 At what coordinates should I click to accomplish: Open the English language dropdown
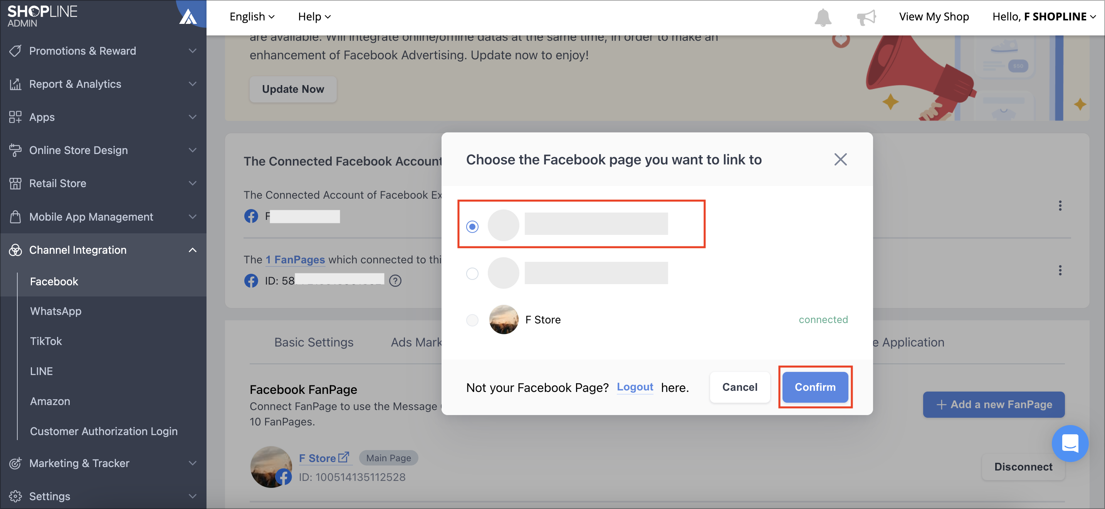coord(252,16)
